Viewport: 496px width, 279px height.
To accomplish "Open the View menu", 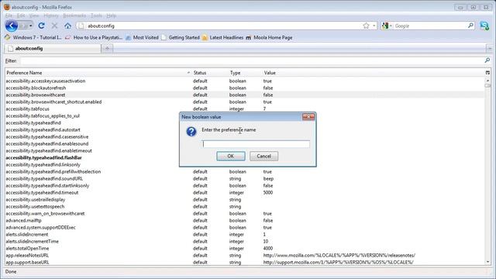I will coord(34,15).
